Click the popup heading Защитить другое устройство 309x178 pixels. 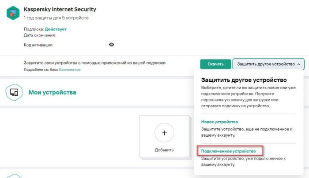click(x=244, y=80)
